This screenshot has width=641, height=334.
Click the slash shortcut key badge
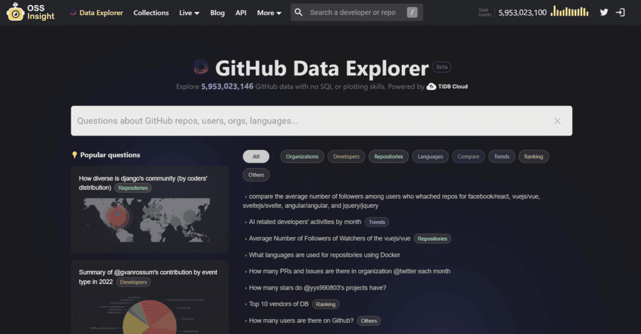[x=412, y=12]
